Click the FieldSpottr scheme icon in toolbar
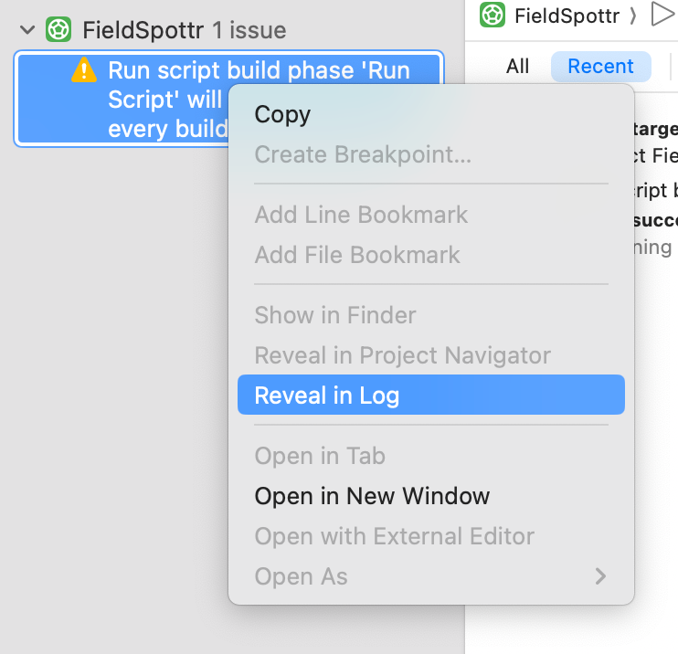 click(493, 16)
